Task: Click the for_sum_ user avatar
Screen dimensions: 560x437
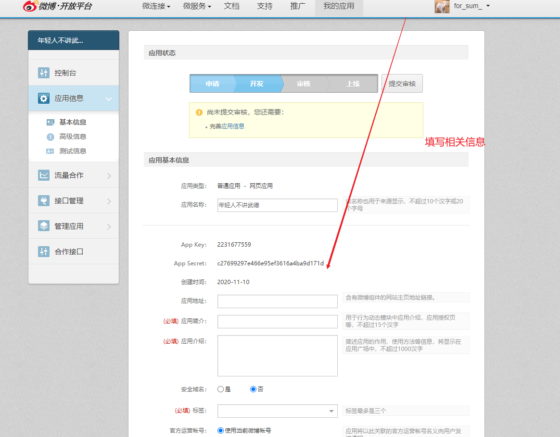Action: (x=442, y=6)
